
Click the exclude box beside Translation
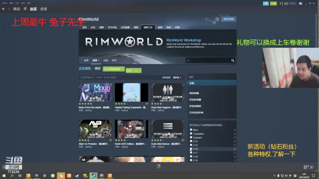click(235, 134)
